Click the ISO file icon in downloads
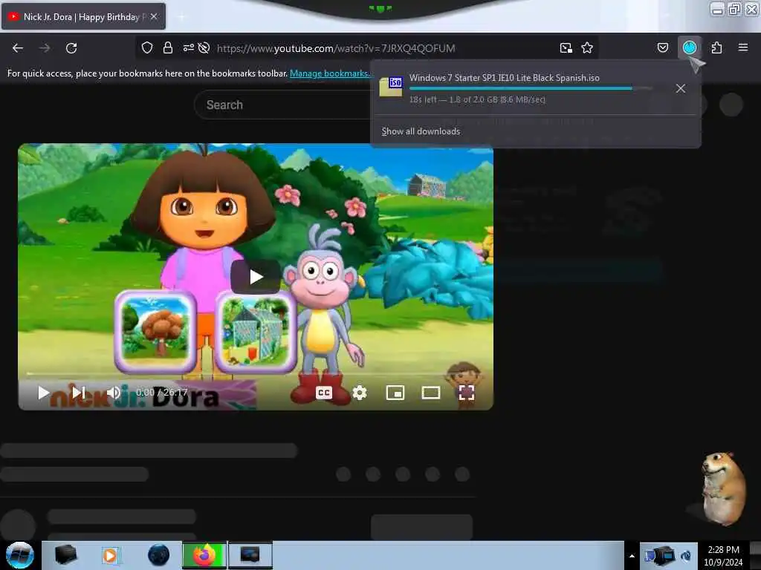This screenshot has width=761, height=570. click(x=391, y=88)
